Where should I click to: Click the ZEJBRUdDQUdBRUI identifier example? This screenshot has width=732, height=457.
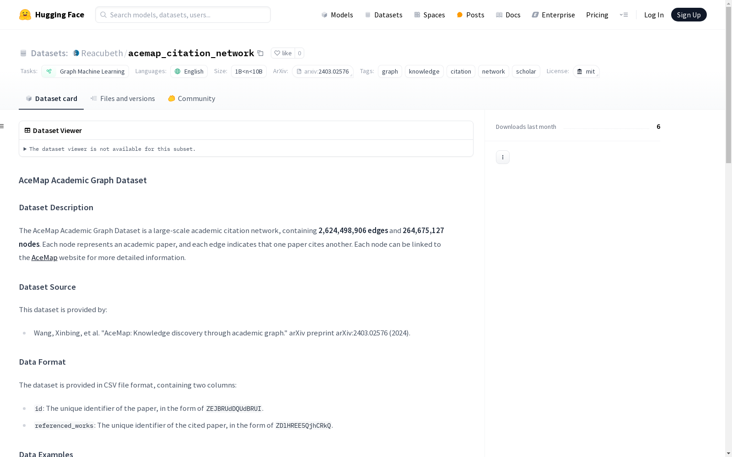(x=234, y=409)
